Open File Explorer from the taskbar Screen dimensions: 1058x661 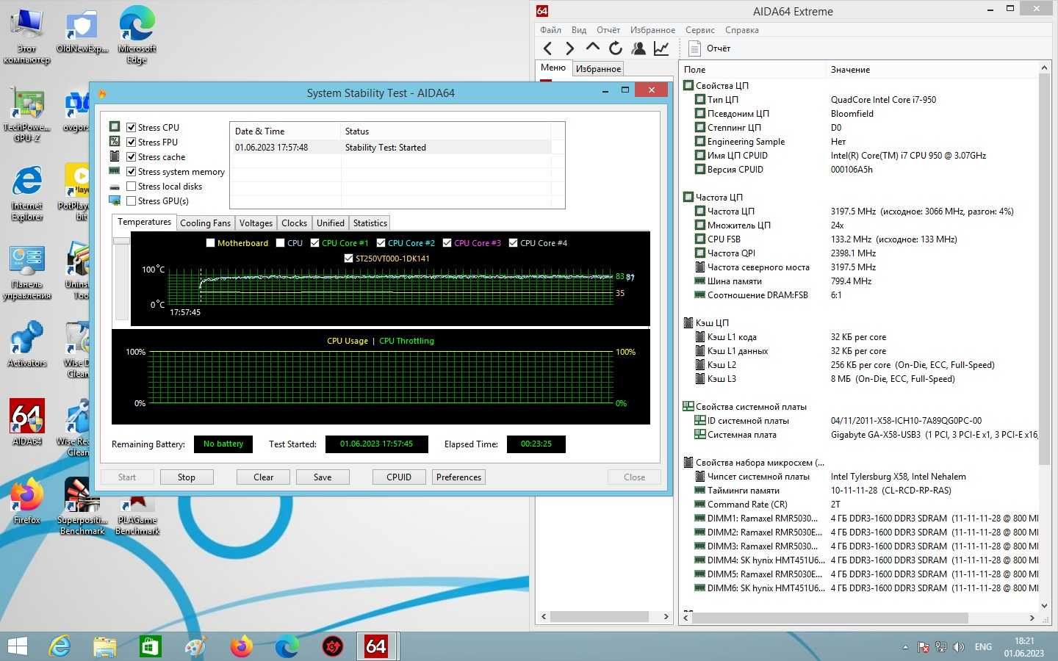(105, 646)
